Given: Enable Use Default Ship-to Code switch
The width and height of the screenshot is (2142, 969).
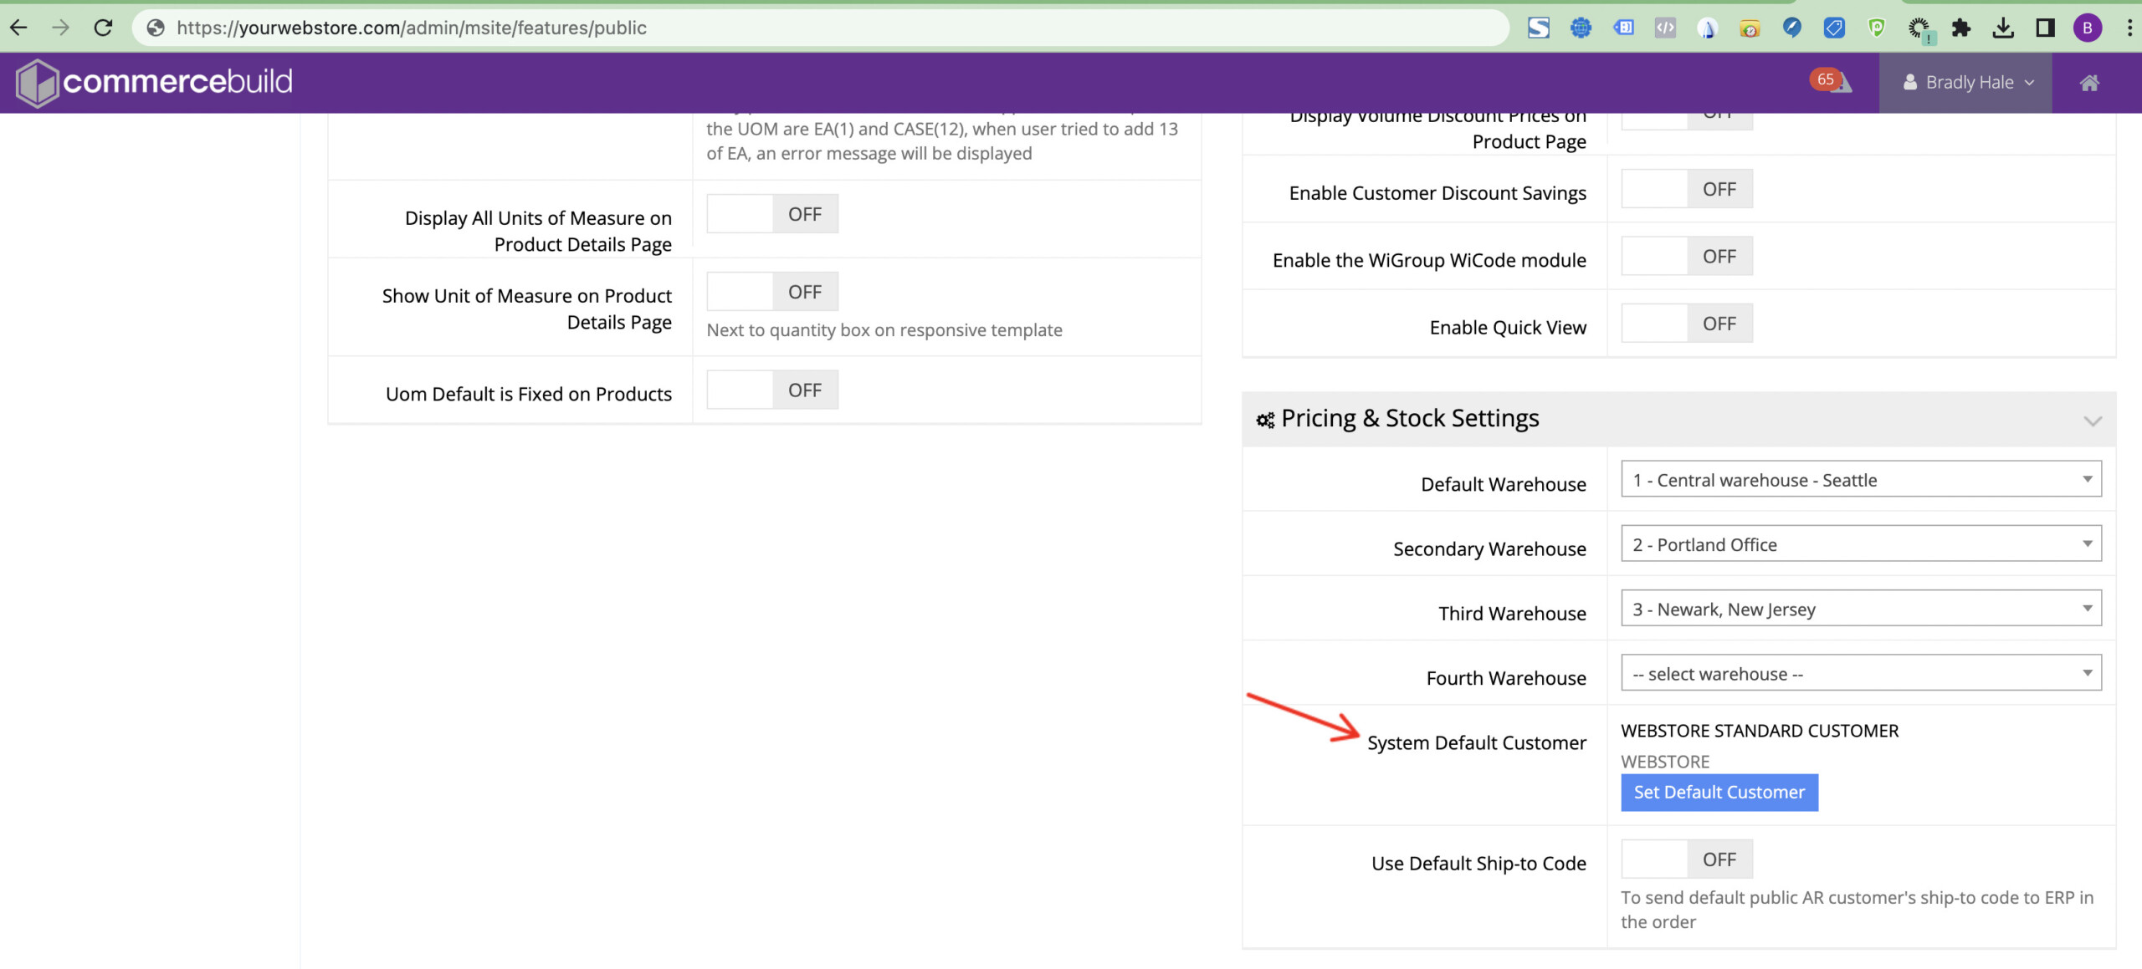Looking at the screenshot, I should click(x=1686, y=859).
